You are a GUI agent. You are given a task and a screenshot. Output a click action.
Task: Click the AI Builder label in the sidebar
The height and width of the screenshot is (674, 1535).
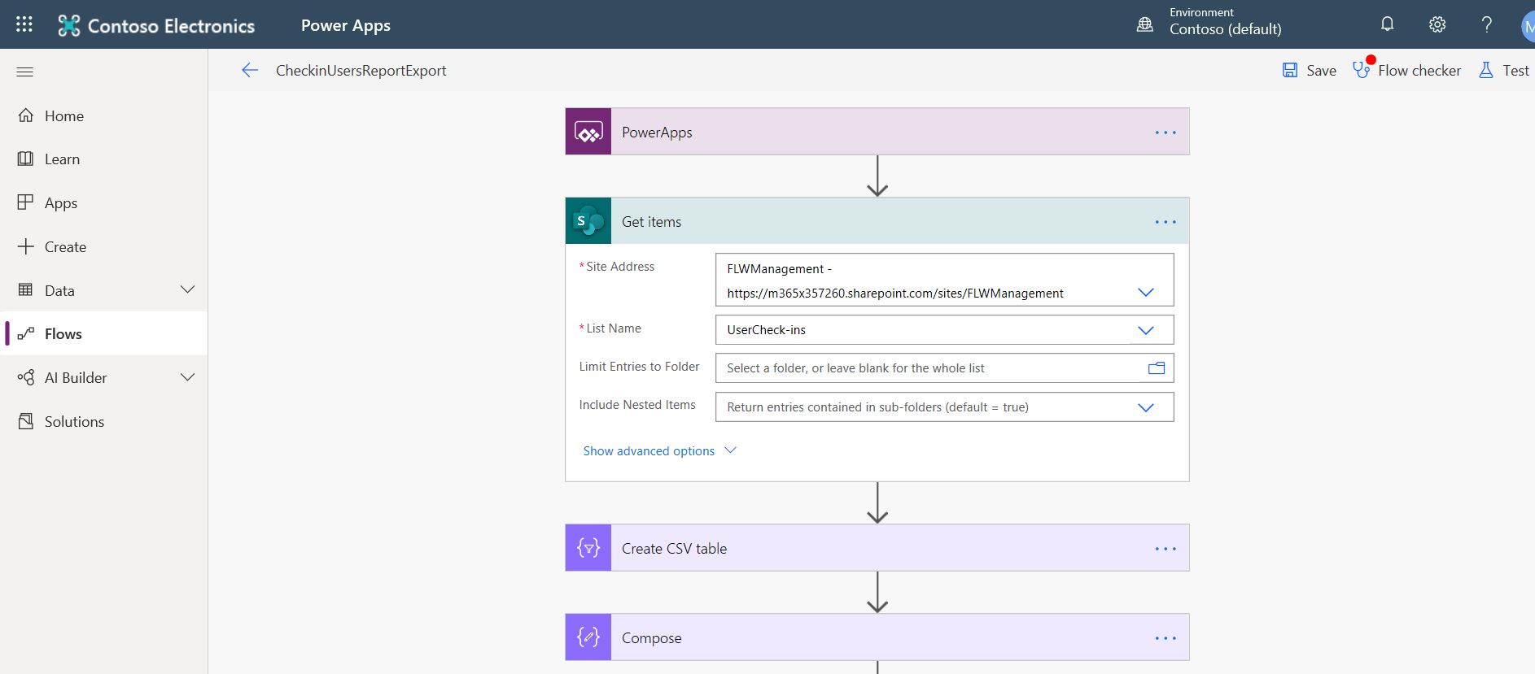point(76,377)
